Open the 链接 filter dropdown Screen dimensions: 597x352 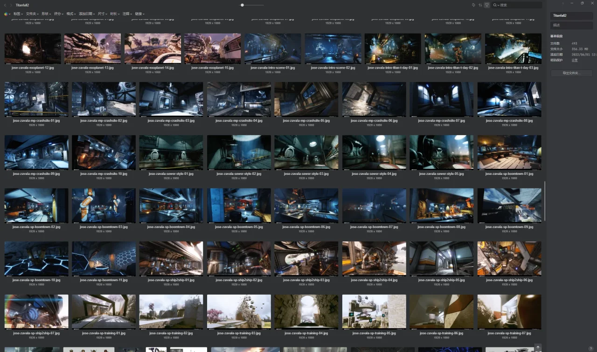pyautogui.click(x=140, y=14)
